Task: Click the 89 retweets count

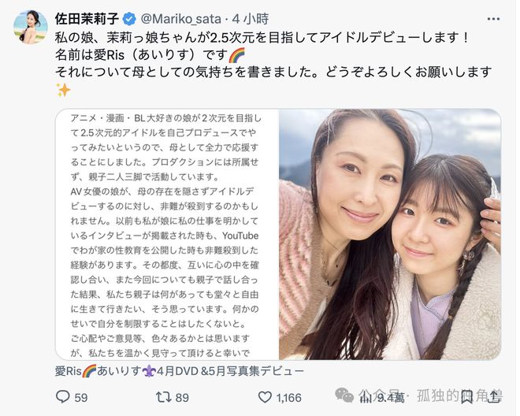Action: pos(182,397)
